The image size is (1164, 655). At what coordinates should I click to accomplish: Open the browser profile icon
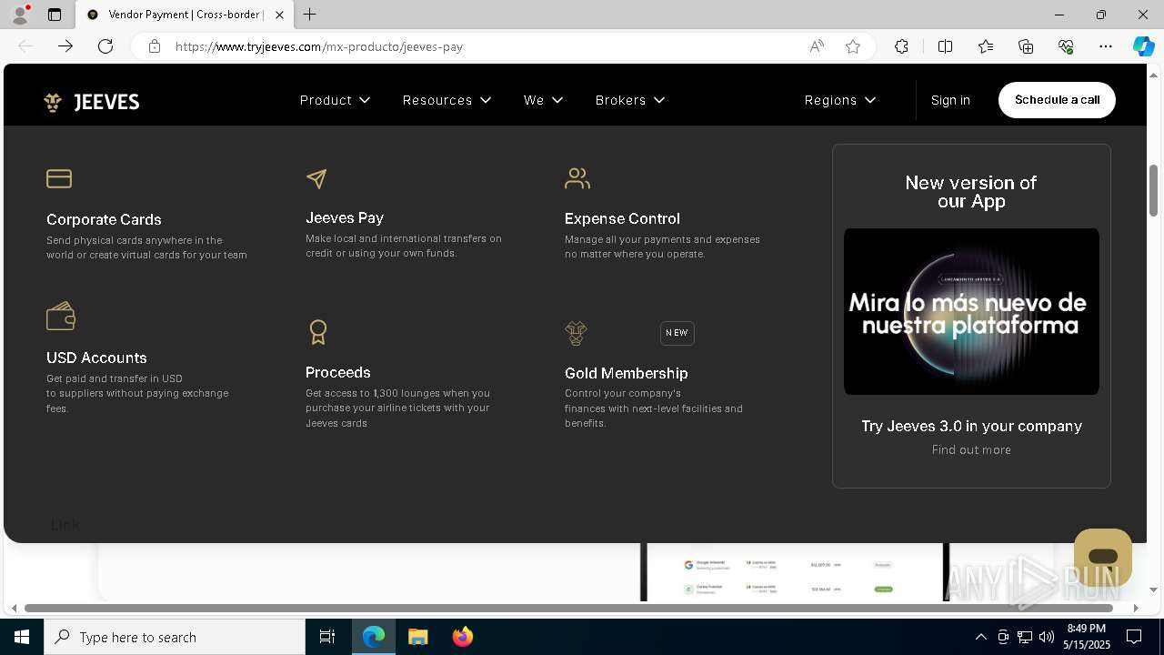[19, 15]
